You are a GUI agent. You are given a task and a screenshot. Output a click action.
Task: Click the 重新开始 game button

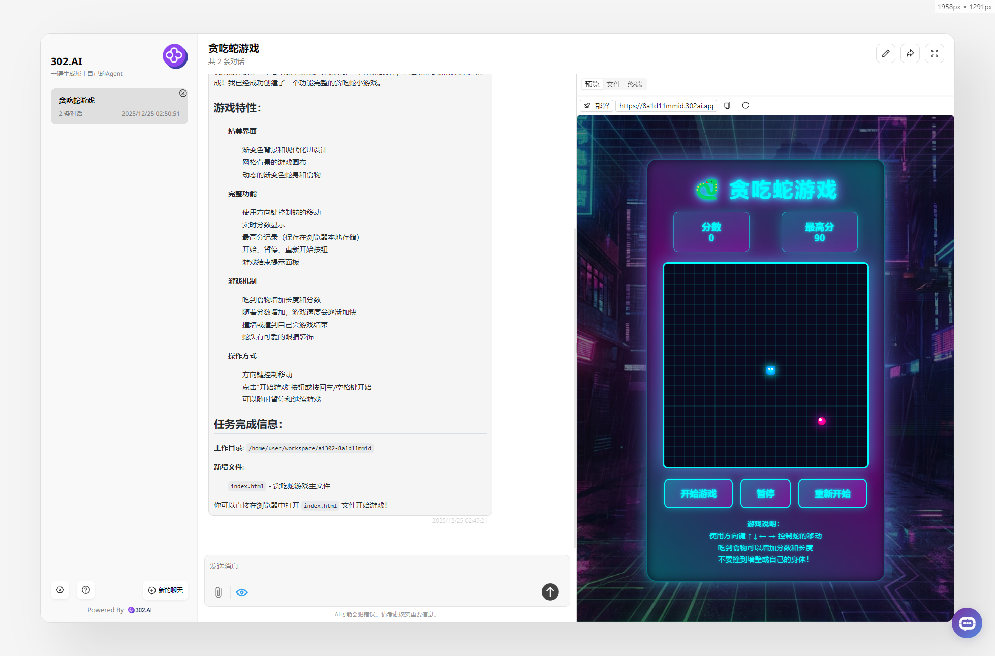pyautogui.click(x=832, y=493)
